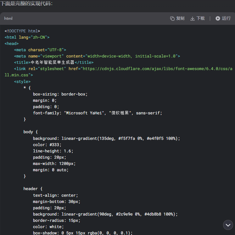Run the html code
This screenshot has width=235, height=235.
(x=223, y=19)
